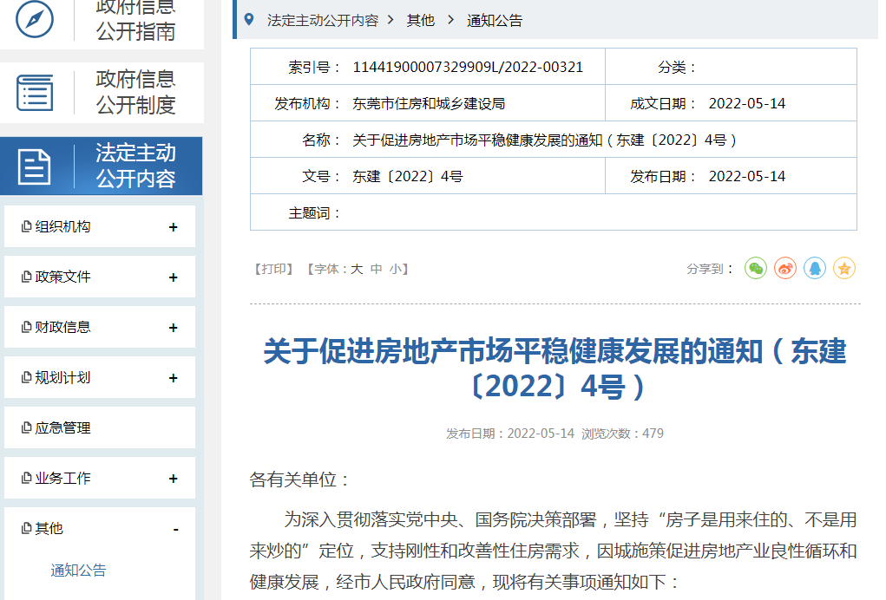The image size is (886, 600).
Task: Share the article to QQ
Action: (814, 269)
